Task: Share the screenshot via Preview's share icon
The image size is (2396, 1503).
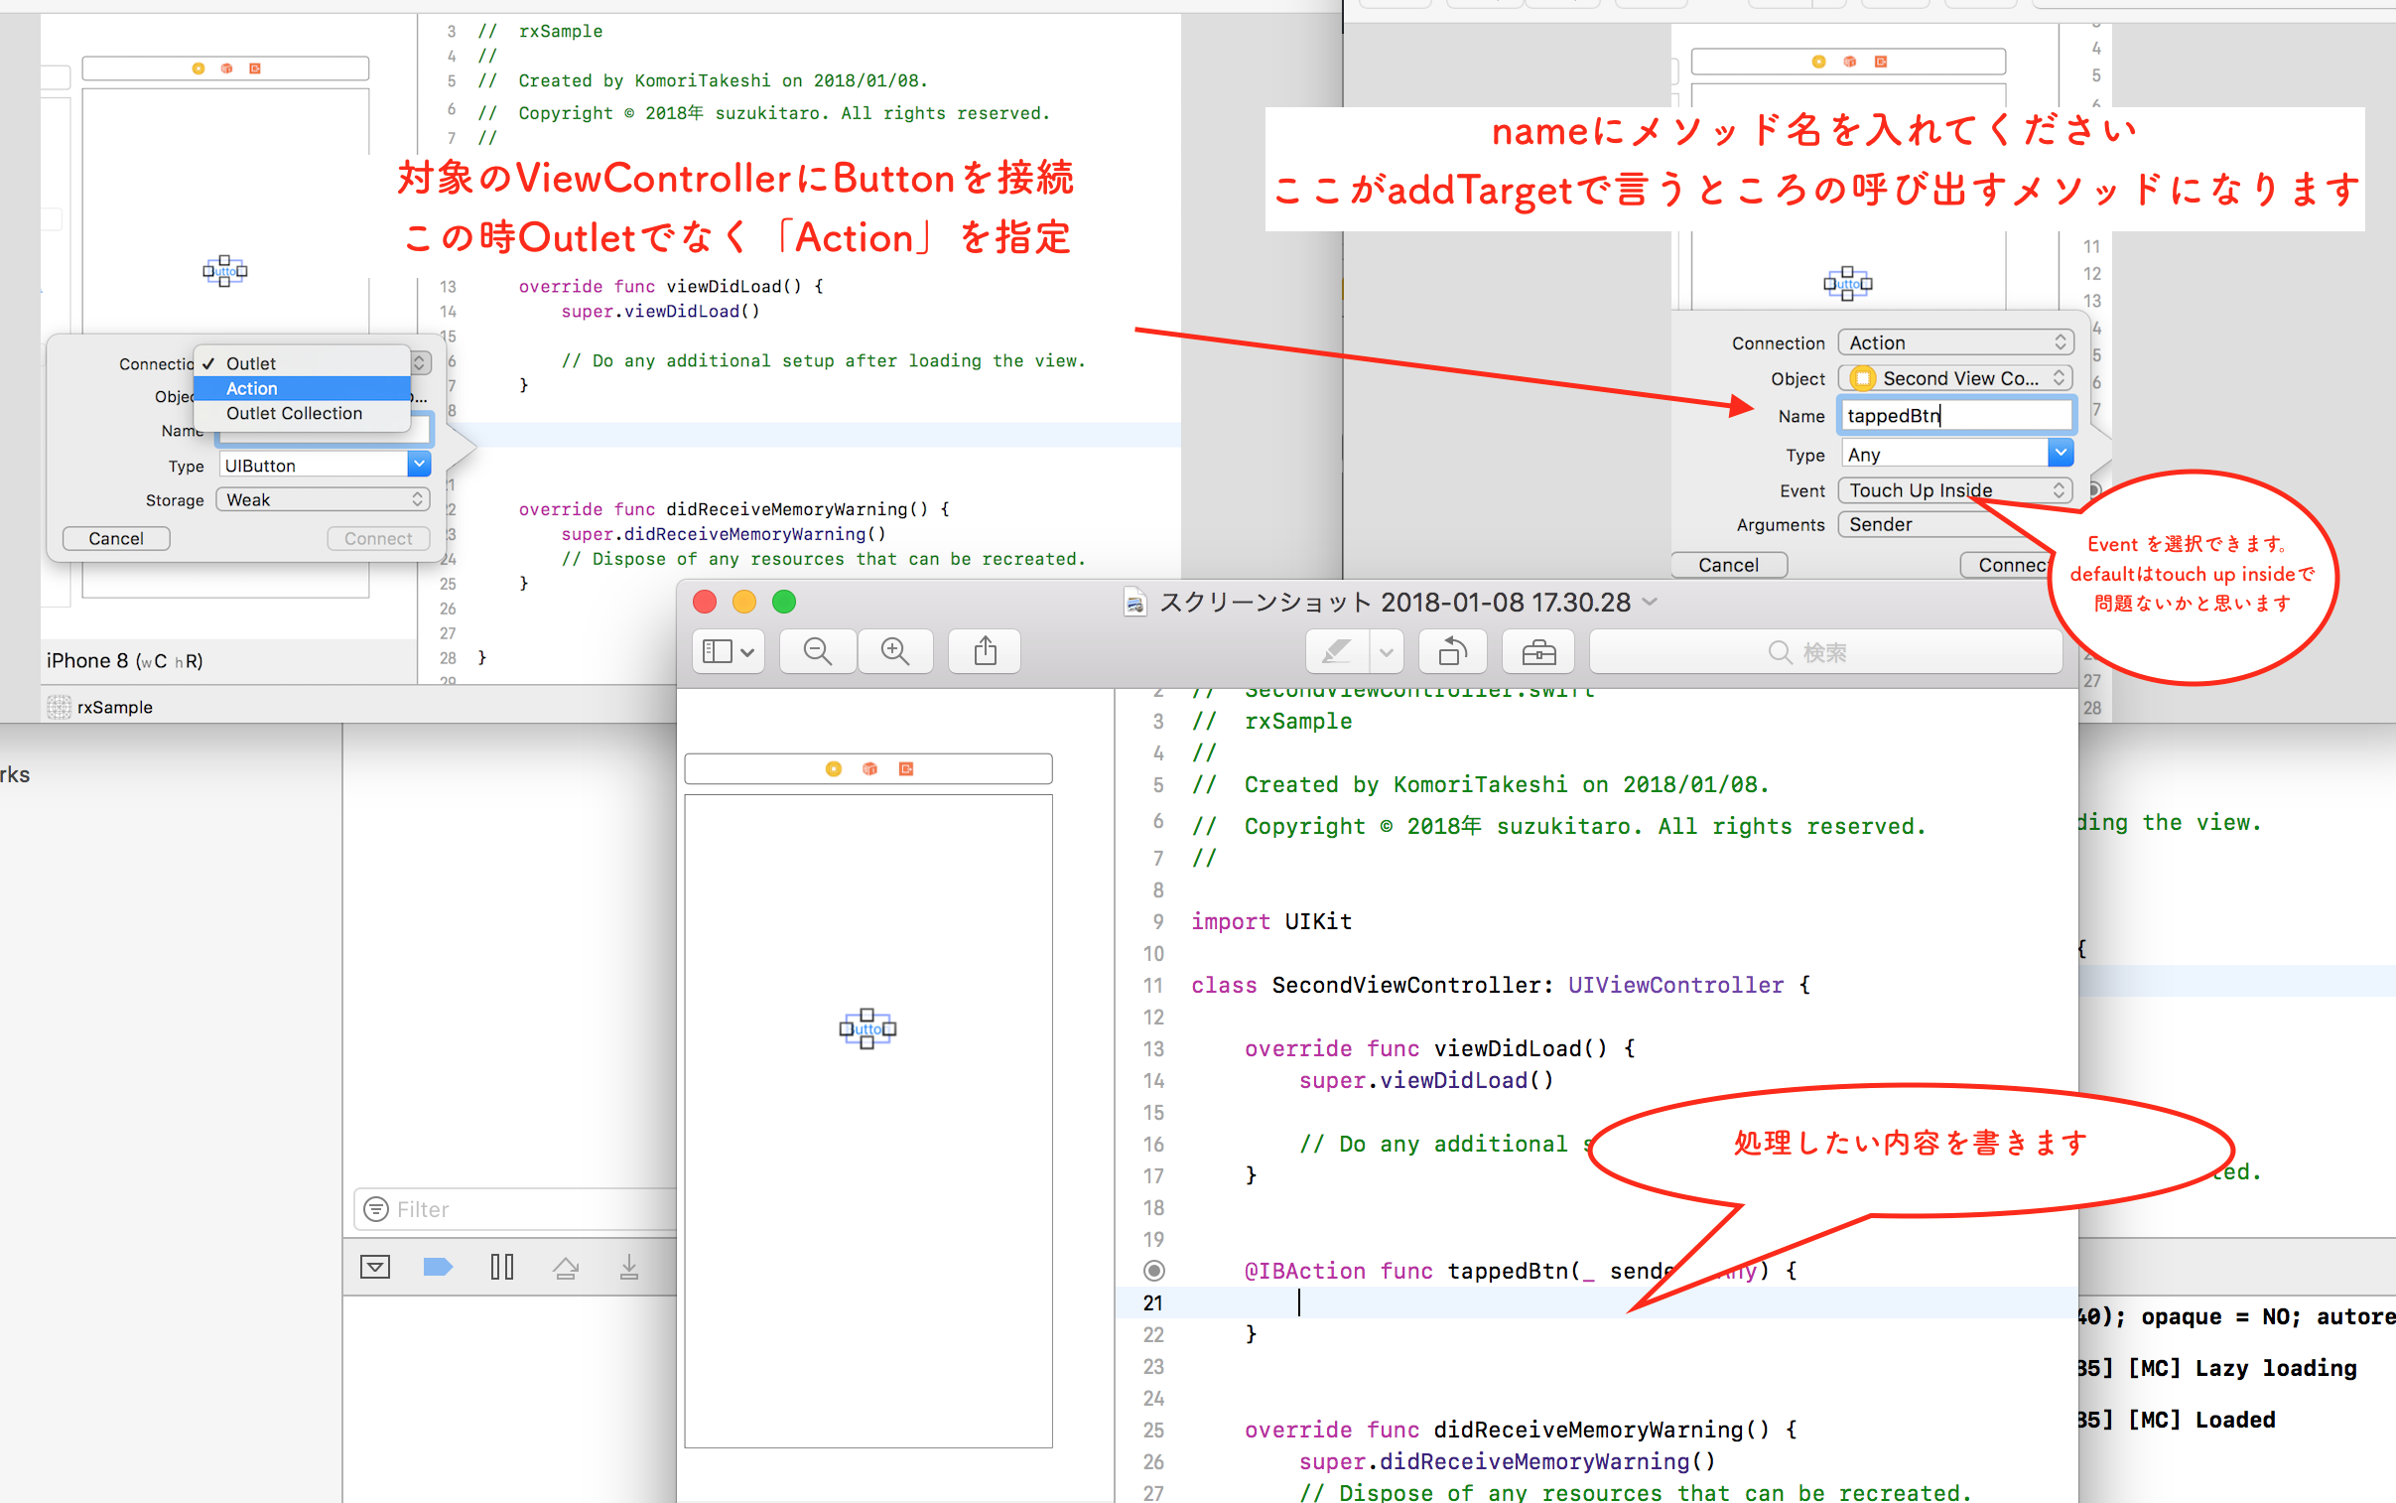Action: tap(984, 651)
